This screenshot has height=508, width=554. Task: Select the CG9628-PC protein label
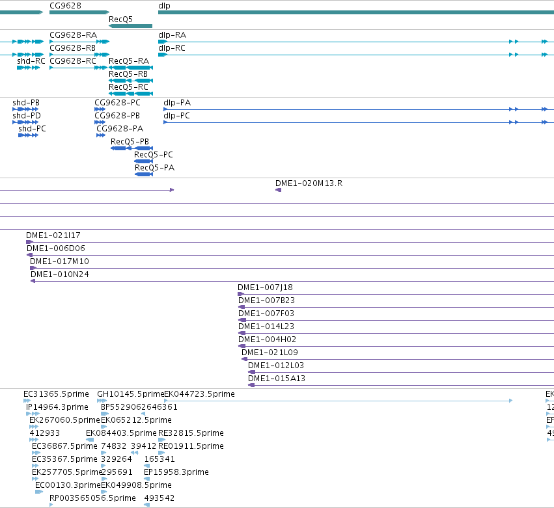click(x=117, y=103)
